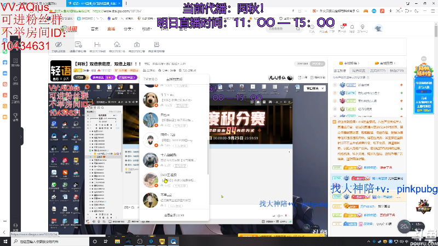This screenshot has height=246, width=438.
Task: Click the browser address bar URL
Action: pos(117,11)
